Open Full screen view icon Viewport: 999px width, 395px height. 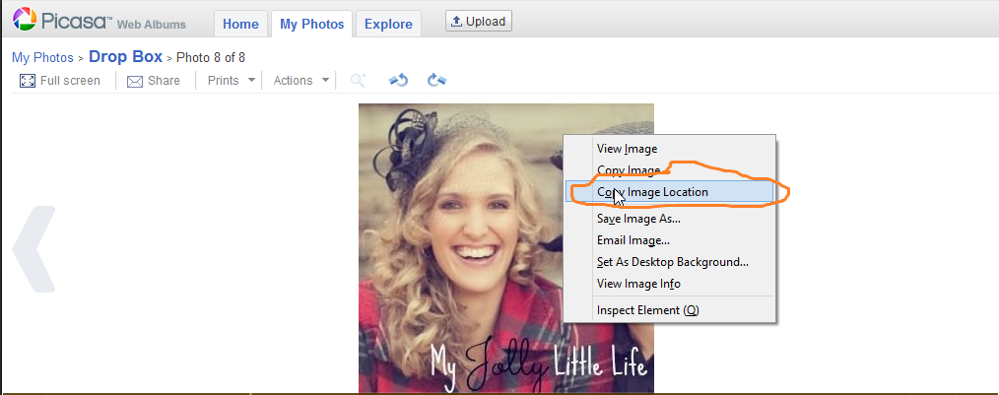28,81
